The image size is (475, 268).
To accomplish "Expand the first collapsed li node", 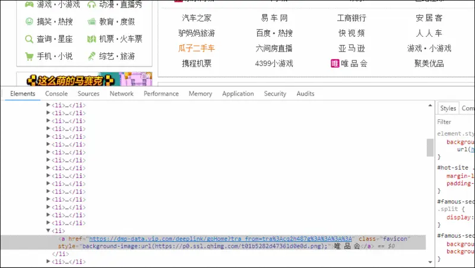I will [x=48, y=105].
